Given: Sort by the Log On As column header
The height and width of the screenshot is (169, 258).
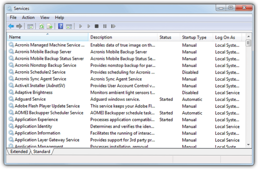Looking at the screenshot, I should point(227,37).
